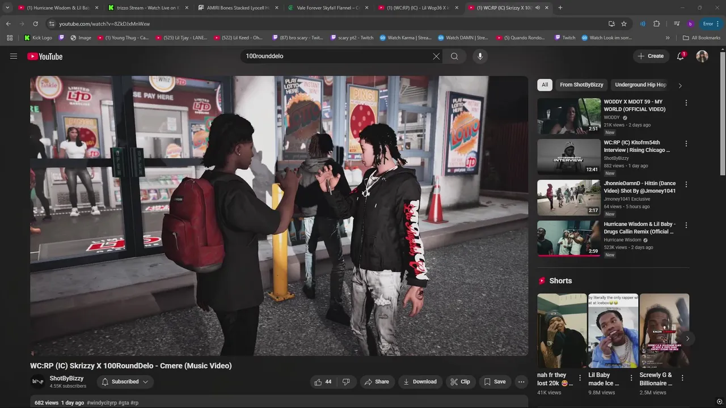This screenshot has width=726, height=408.
Task: Open media controls icon in browser toolbar
Action: (x=677, y=24)
